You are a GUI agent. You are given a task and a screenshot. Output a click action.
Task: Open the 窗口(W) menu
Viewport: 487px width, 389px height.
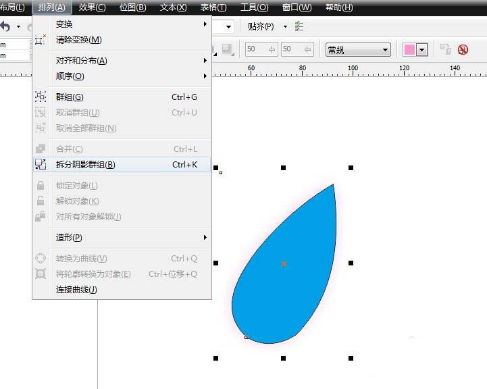click(297, 7)
